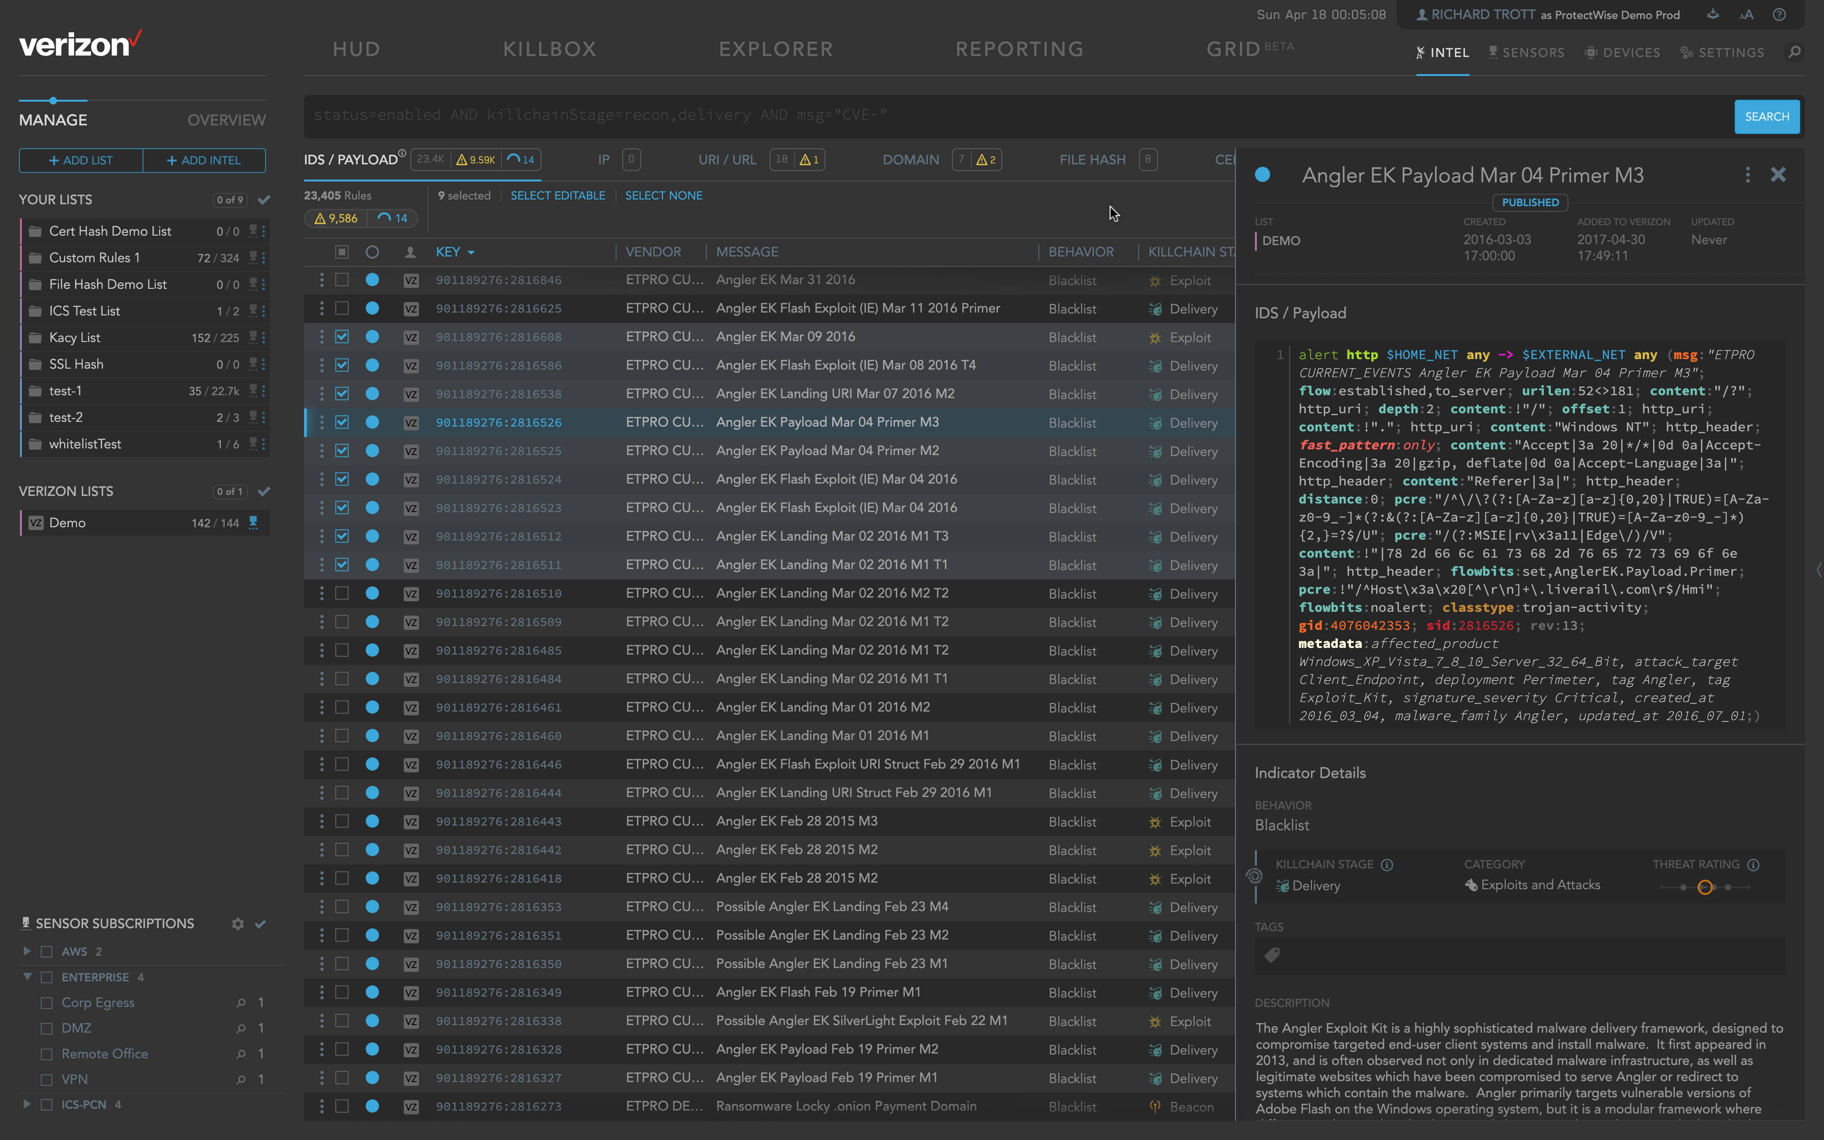Screen dimensions: 1824x1140
Task: Click the Your Lists checkmark icon
Action: click(x=264, y=200)
